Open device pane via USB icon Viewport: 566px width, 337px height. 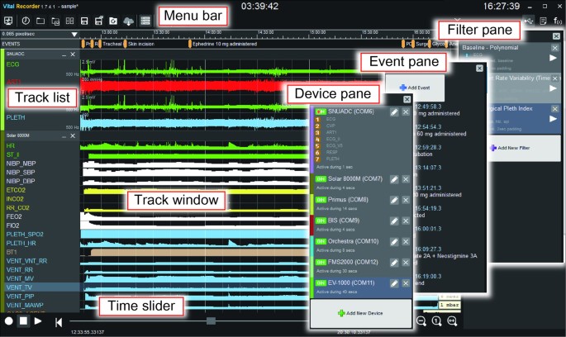529,21
